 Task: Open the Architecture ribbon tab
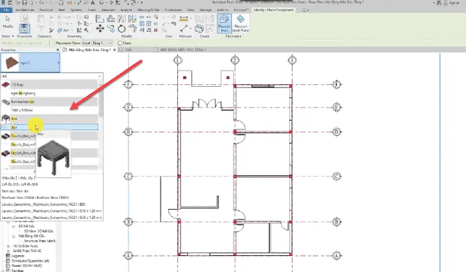pyautogui.click(x=25, y=10)
